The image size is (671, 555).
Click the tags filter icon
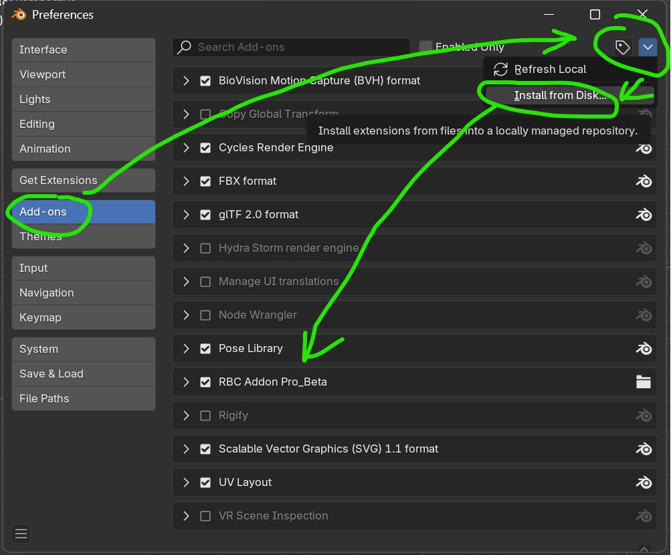click(621, 47)
